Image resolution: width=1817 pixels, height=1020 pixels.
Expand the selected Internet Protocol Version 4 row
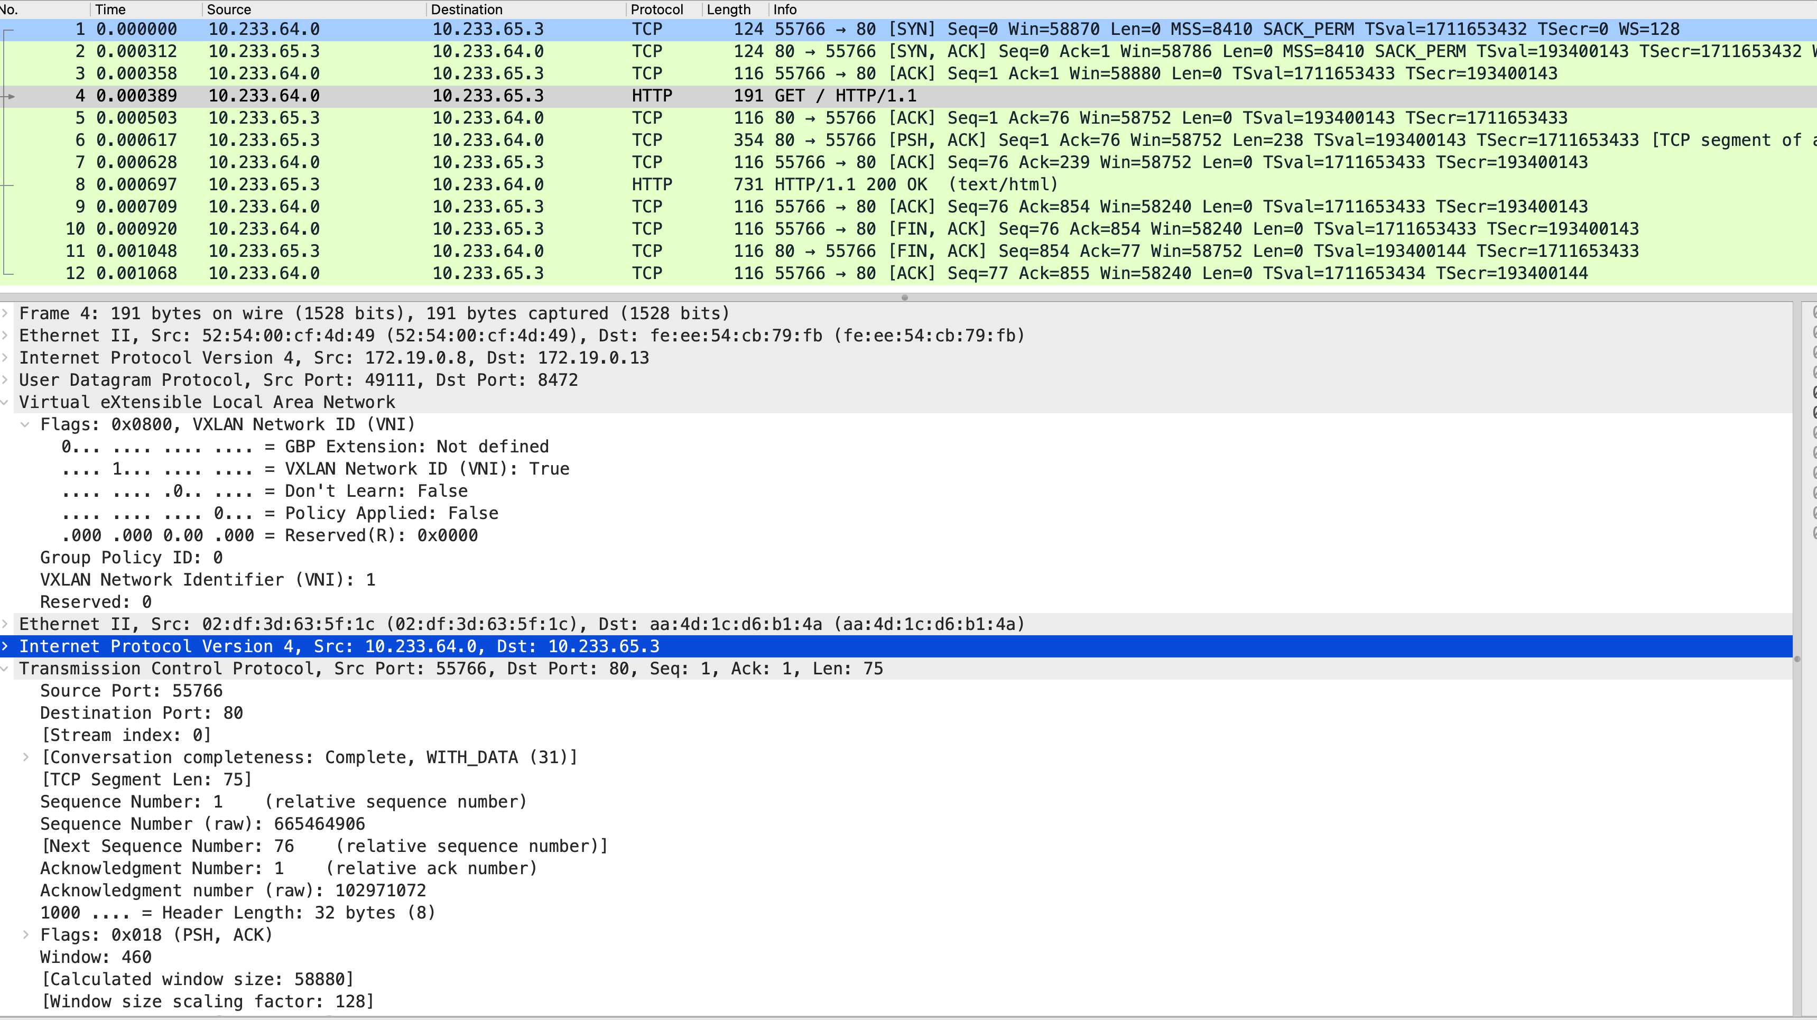pyautogui.click(x=6, y=646)
